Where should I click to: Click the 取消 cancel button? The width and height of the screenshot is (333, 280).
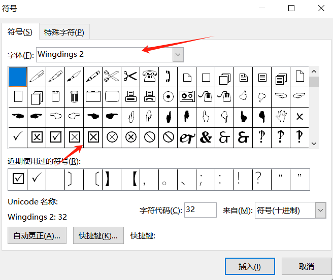pyautogui.click(x=307, y=266)
